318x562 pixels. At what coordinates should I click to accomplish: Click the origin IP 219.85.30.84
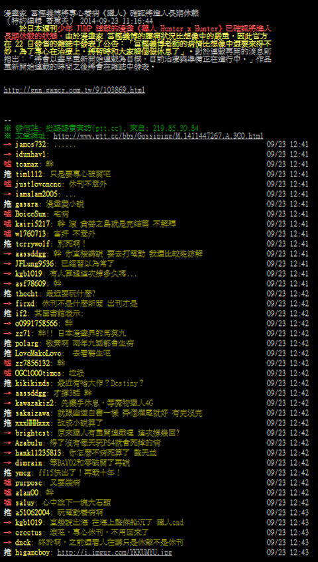pos(176,128)
